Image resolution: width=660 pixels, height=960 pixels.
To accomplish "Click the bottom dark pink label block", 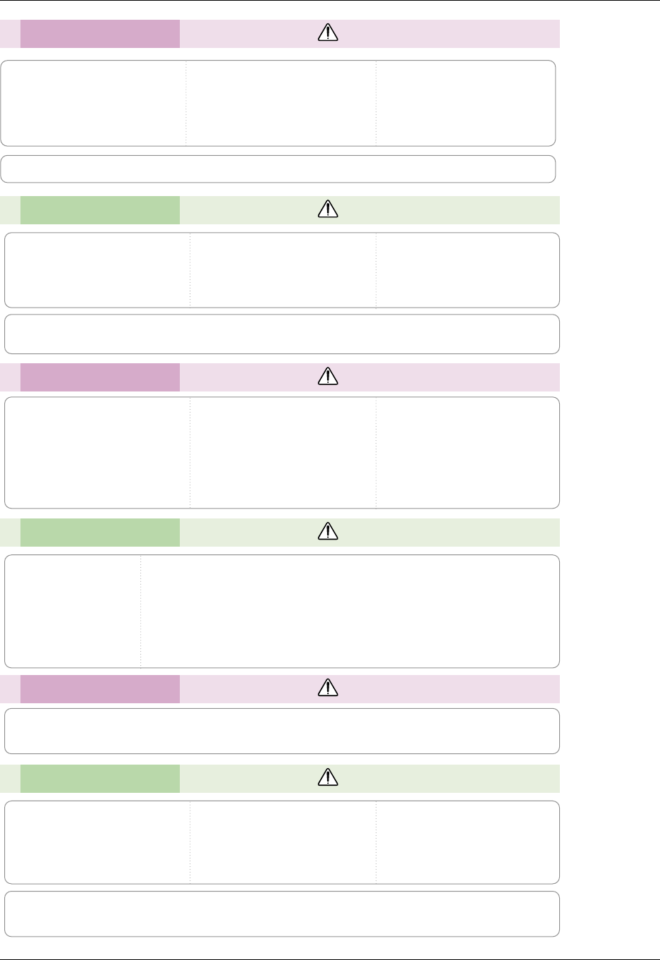I will click(99, 689).
